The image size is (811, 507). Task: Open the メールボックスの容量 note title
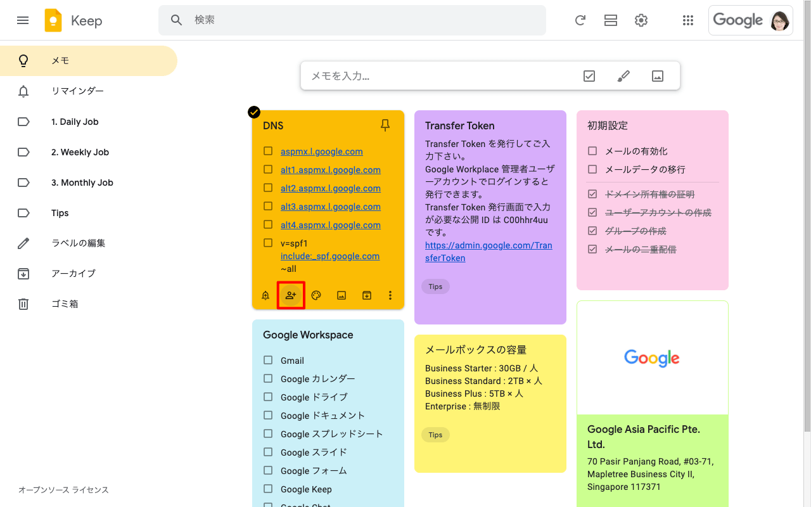tap(476, 350)
